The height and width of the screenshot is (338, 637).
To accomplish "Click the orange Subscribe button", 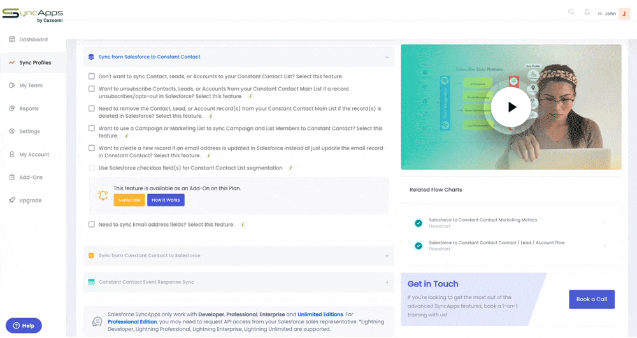I will [129, 200].
